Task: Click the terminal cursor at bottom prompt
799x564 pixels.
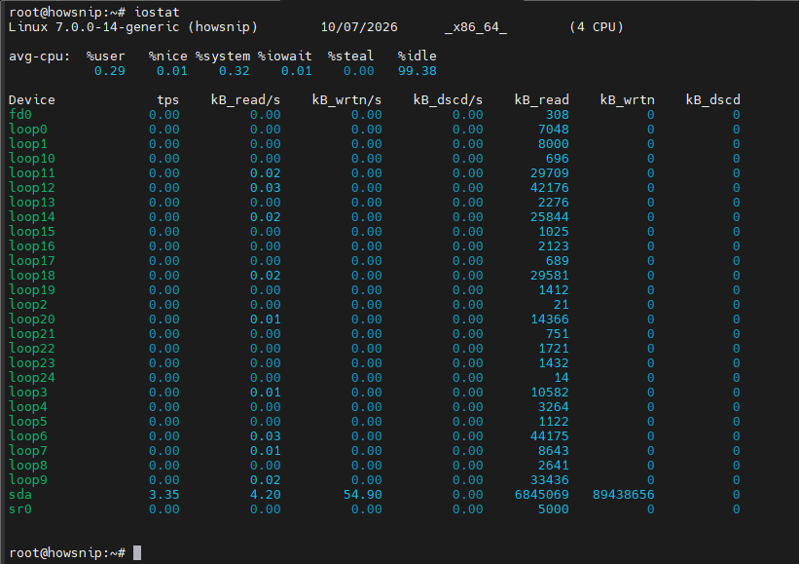Action: coord(137,552)
